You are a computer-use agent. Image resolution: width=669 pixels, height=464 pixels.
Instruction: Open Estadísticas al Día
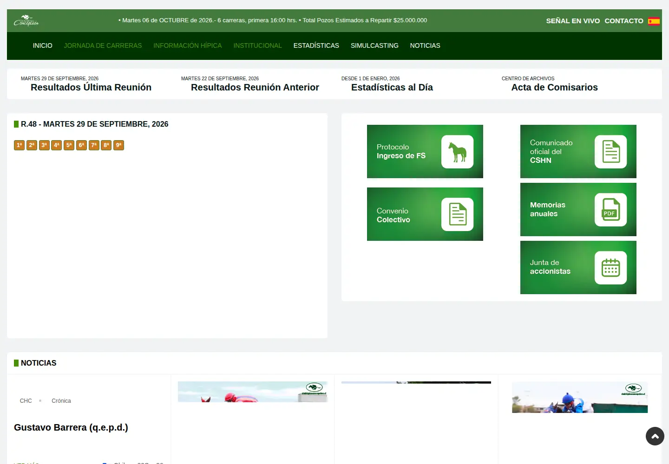click(x=392, y=87)
